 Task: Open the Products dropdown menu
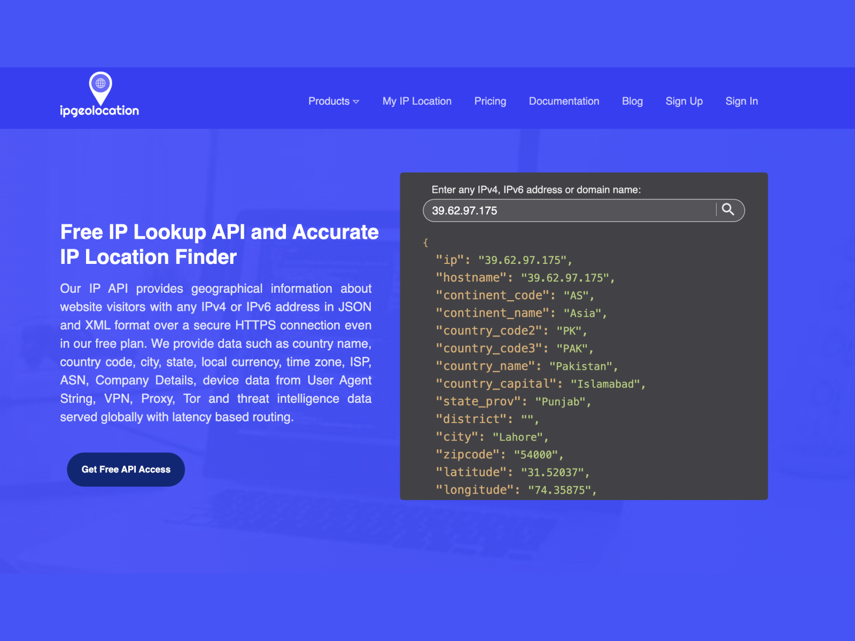(329, 101)
